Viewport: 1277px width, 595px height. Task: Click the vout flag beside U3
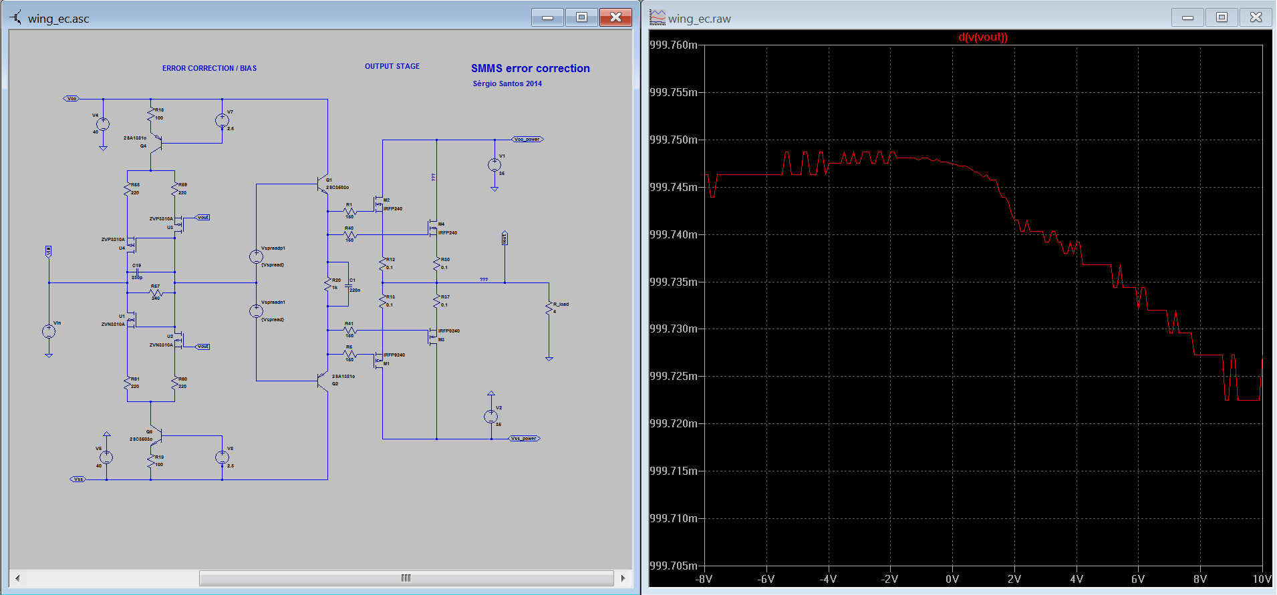coord(202,218)
